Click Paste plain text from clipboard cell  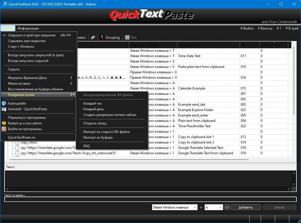click(208, 67)
